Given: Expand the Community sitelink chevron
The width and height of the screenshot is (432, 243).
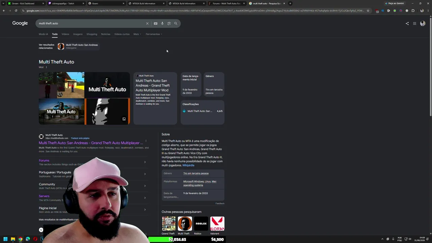Looking at the screenshot, I should tap(145, 186).
